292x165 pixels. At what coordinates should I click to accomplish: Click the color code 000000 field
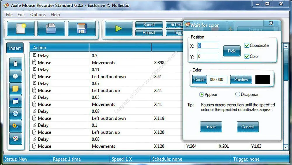tap(218, 80)
